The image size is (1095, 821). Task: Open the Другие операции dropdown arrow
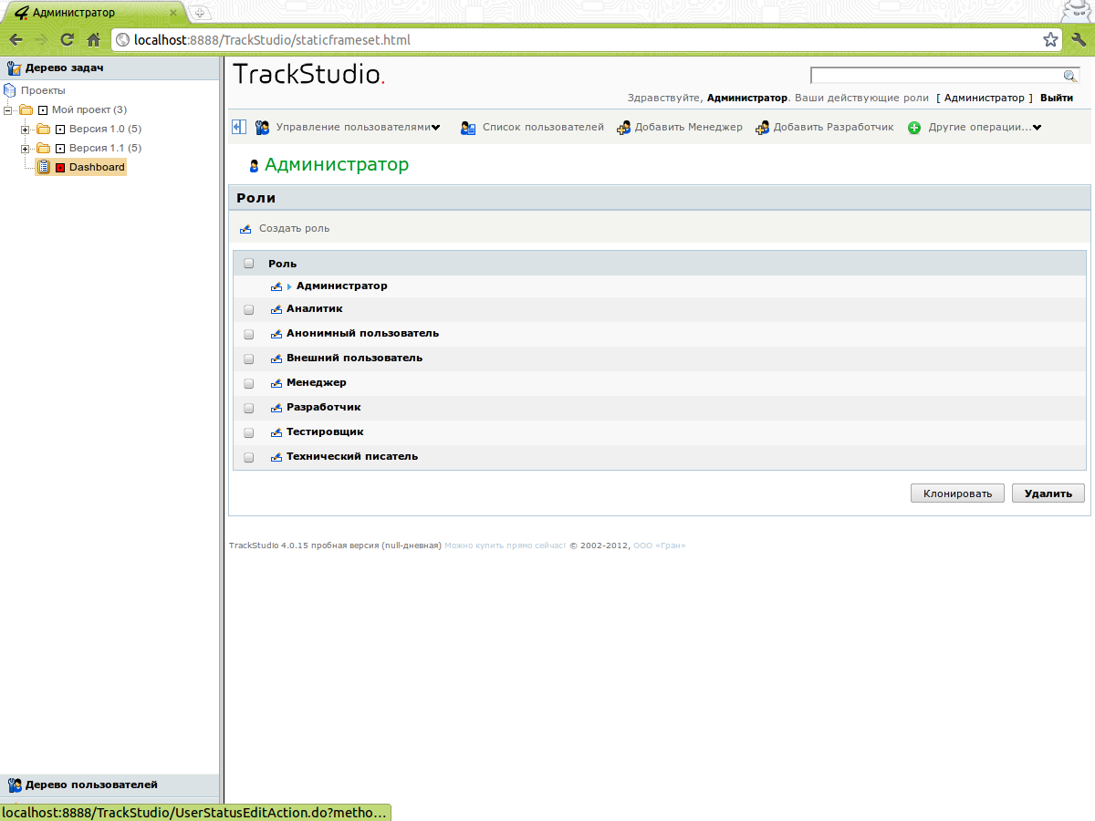(x=1038, y=128)
